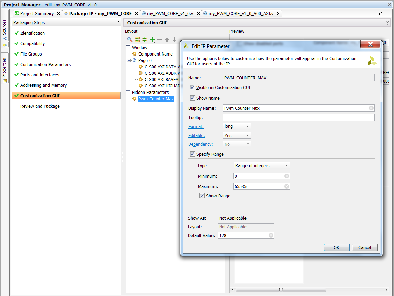Screen dimensions: 394x296
Task: Click the green plus add icon in Layout toolbar
Action: (152, 40)
